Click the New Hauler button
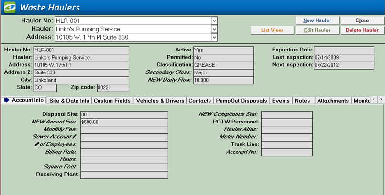Image resolution: width=385 pixels, height=195 pixels. (317, 21)
